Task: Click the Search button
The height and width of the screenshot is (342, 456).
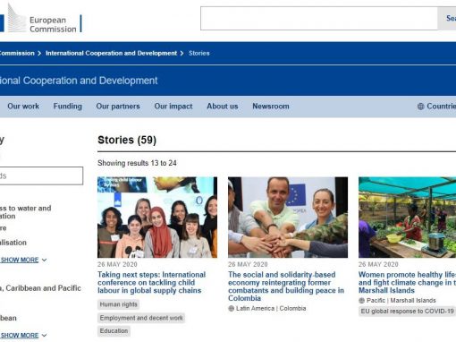Action: [x=447, y=19]
